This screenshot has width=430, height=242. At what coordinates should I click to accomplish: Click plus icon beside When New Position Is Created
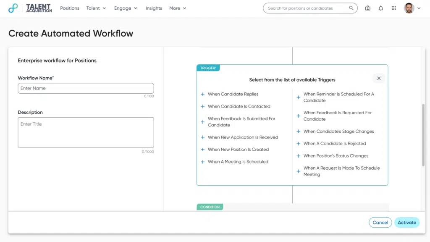tap(203, 150)
